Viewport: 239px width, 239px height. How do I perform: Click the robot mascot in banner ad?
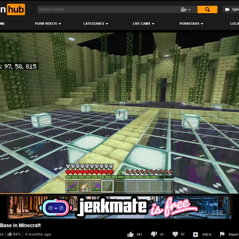coord(56,207)
